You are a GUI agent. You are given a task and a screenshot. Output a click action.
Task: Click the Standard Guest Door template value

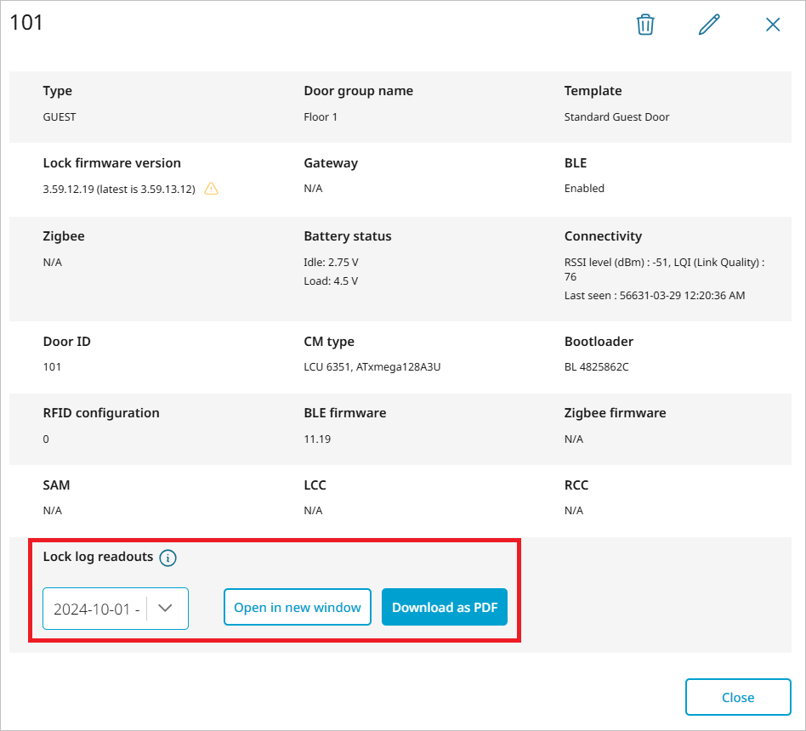[616, 117]
